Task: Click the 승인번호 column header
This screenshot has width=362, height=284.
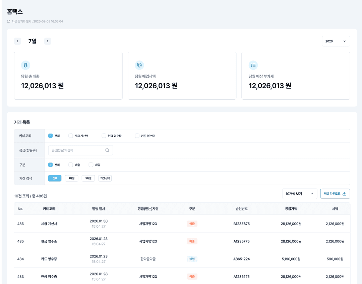Action: coord(241,209)
